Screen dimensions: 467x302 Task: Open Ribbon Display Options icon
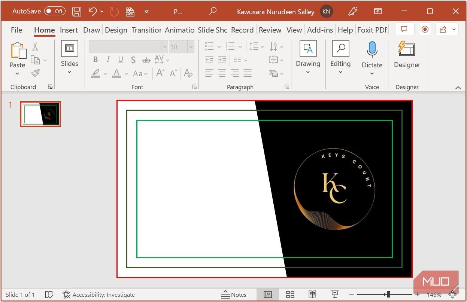tap(378, 12)
